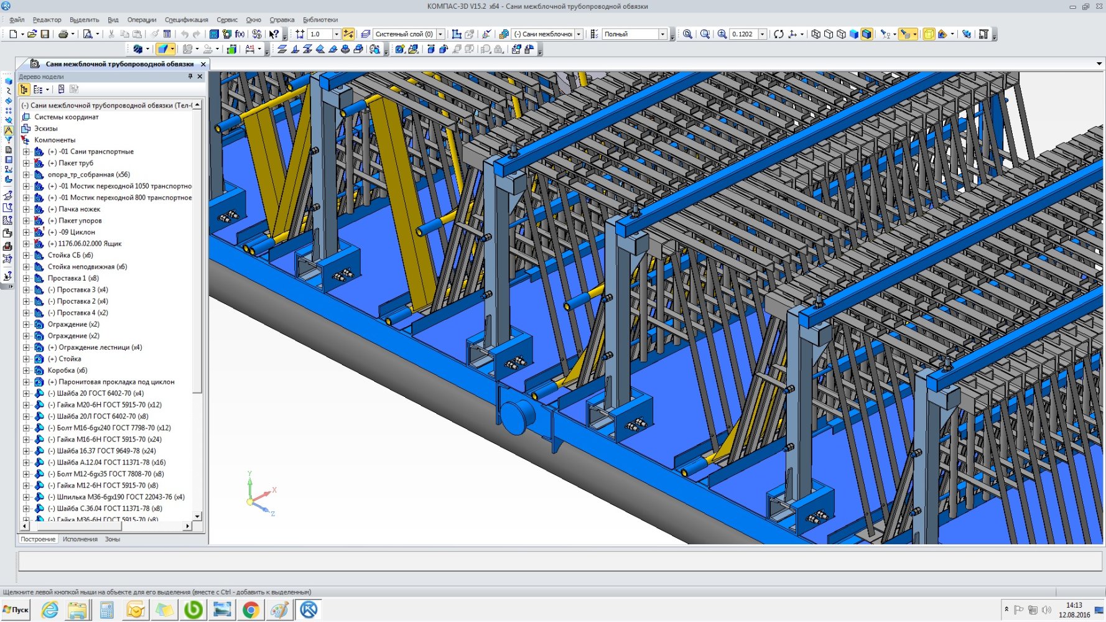Toggle shaded with edges display mode
This screenshot has width=1106, height=622.
click(867, 34)
